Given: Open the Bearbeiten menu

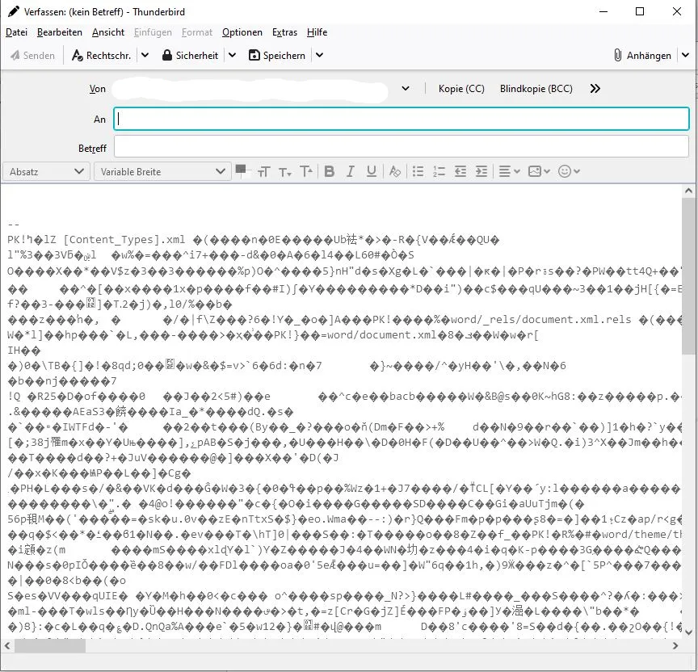Looking at the screenshot, I should (x=60, y=32).
